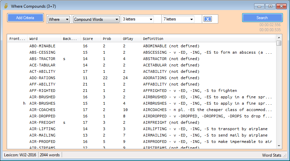Screen dimensions: 290x161
Task: Select the ADO-RATIONS word
Action: (42, 78)
